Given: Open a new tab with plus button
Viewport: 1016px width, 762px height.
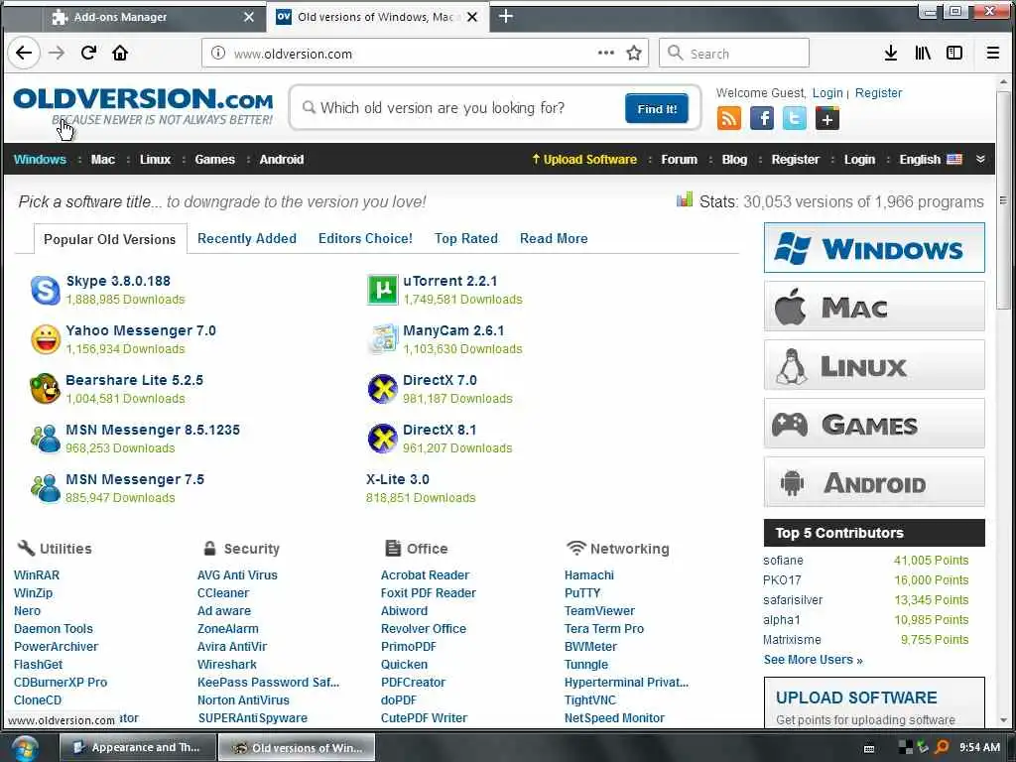Looking at the screenshot, I should click(x=505, y=17).
